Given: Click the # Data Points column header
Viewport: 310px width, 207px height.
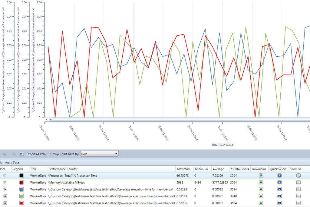Looking at the screenshot, I should coord(239,169).
